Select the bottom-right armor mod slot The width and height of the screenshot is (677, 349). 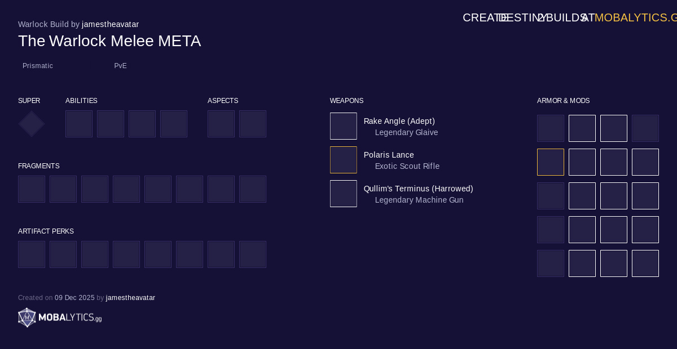[x=645, y=263]
